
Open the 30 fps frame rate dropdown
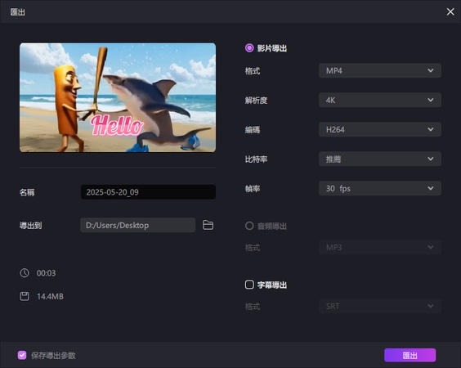point(380,188)
